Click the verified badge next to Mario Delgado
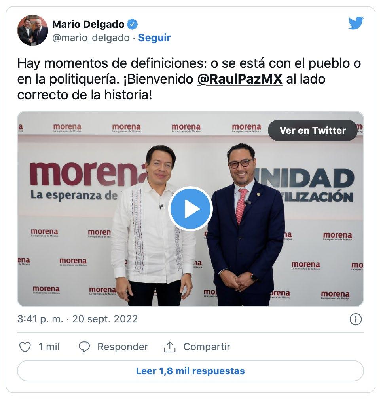The width and height of the screenshot is (383, 400). click(132, 24)
